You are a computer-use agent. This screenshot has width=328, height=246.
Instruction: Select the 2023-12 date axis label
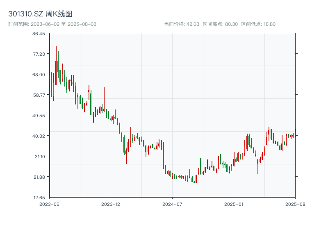click(110, 204)
